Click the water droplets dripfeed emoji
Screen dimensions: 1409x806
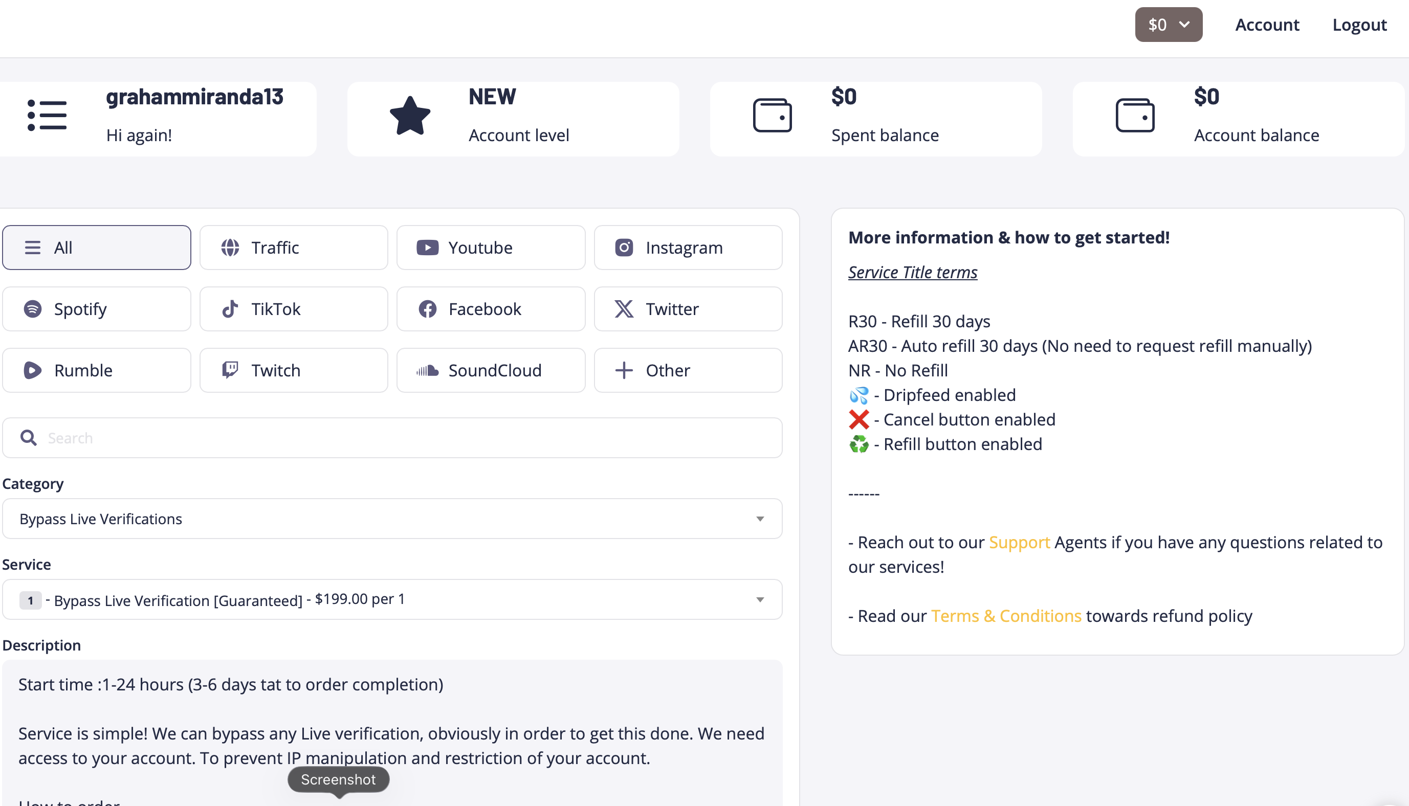click(x=858, y=395)
